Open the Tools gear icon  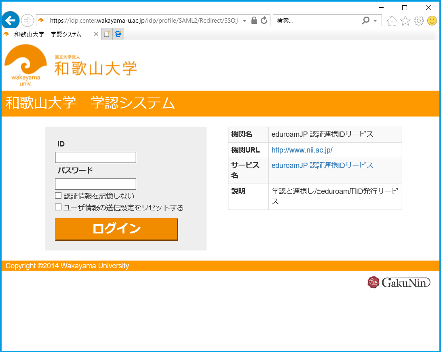(419, 21)
